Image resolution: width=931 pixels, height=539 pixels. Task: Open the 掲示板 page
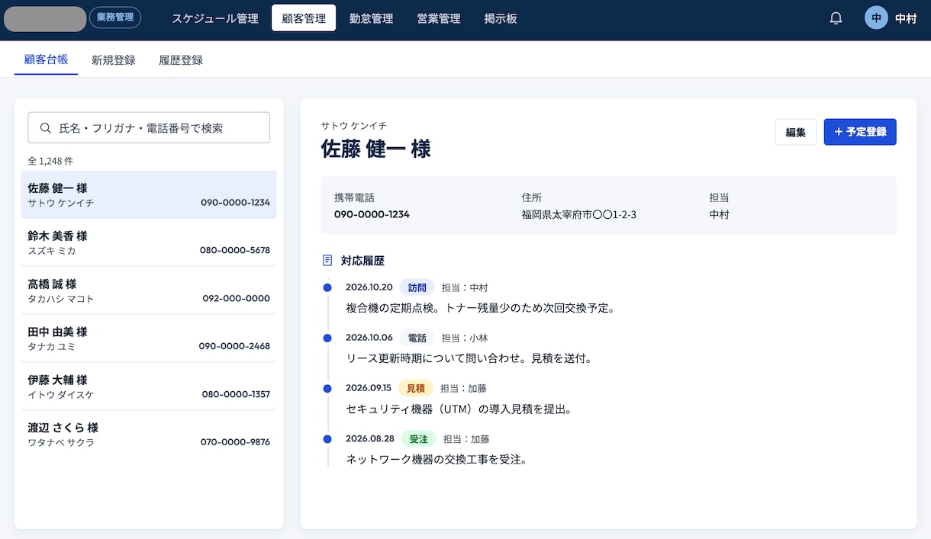pos(501,18)
